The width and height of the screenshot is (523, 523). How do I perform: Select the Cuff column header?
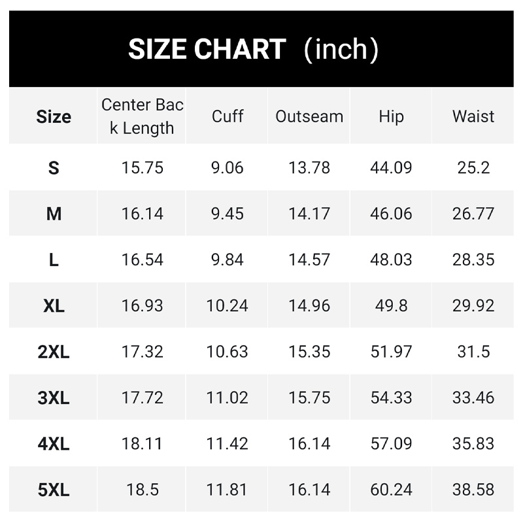tap(227, 116)
